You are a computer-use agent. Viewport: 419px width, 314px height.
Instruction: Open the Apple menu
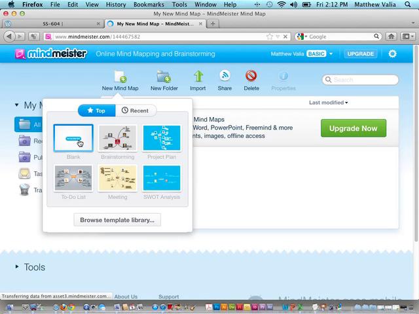pyautogui.click(x=11, y=5)
